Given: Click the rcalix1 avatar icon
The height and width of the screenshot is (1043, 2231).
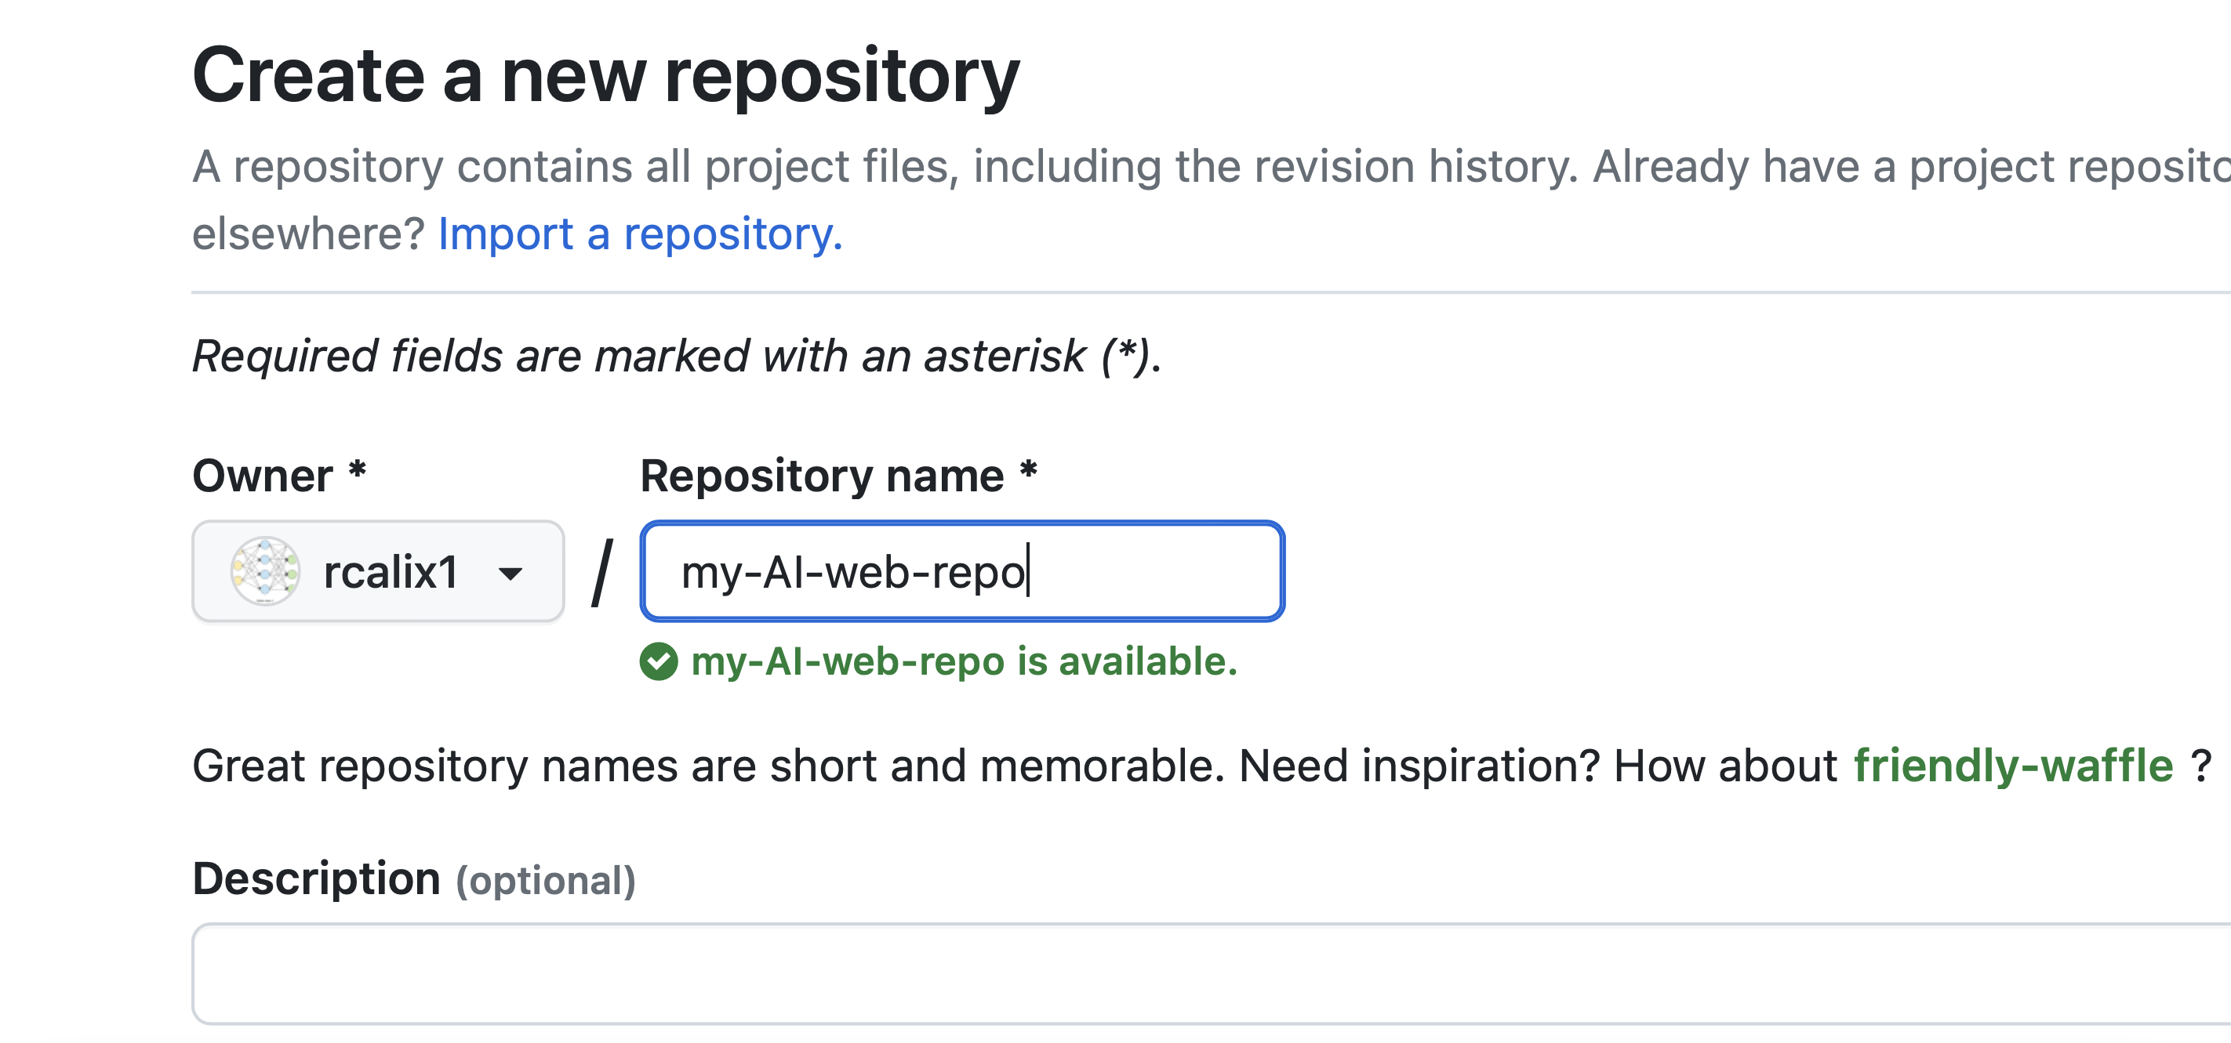Looking at the screenshot, I should coord(265,571).
